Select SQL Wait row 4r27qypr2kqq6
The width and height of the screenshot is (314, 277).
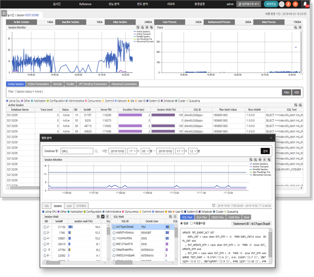pyautogui.click(x=143, y=227)
